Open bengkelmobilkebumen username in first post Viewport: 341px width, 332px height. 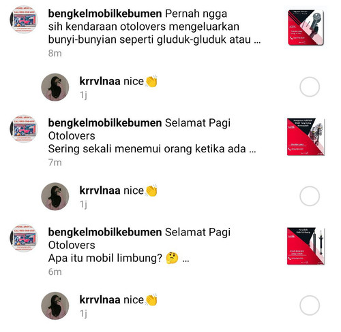(105, 14)
